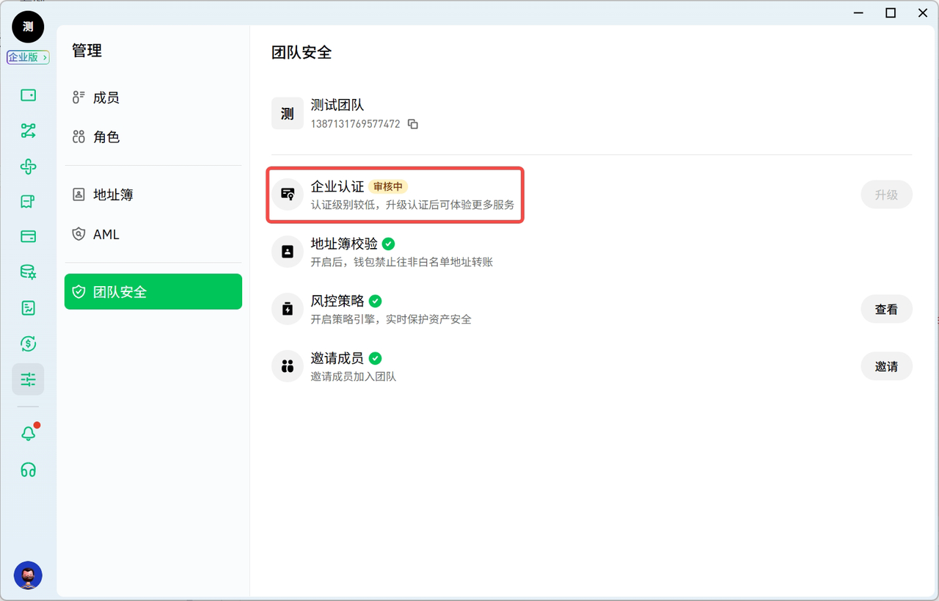Open the user avatar at bottom left
This screenshot has height=601, width=939.
click(28, 576)
